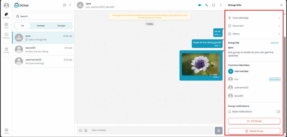The width and height of the screenshot is (287, 137).
Task: Click the Delete Group button
Action: (x=254, y=131)
